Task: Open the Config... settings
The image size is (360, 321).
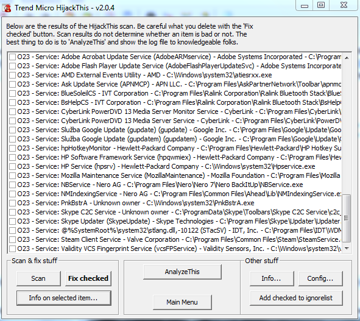Action: 320,278
